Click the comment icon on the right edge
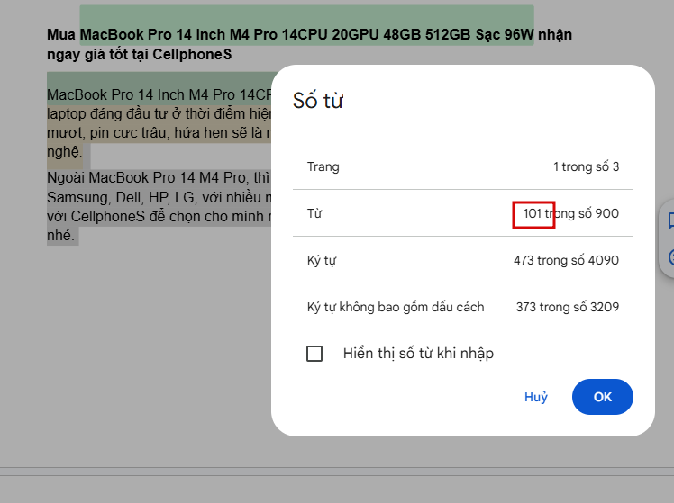Screen dimensions: 674x503 [670, 221]
